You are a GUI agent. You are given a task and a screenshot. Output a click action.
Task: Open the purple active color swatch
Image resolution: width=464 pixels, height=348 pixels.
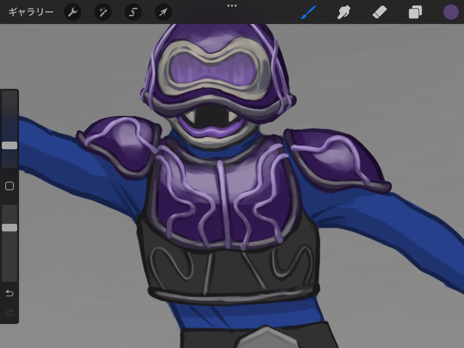(450, 12)
